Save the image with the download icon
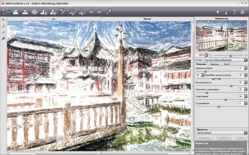The height and width of the screenshot is (155, 249). 25,12
